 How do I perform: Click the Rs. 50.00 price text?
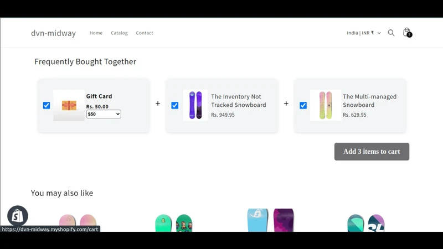coord(97,106)
